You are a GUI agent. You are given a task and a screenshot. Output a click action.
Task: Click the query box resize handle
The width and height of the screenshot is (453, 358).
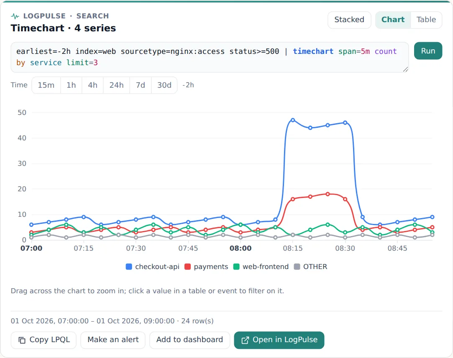click(405, 69)
